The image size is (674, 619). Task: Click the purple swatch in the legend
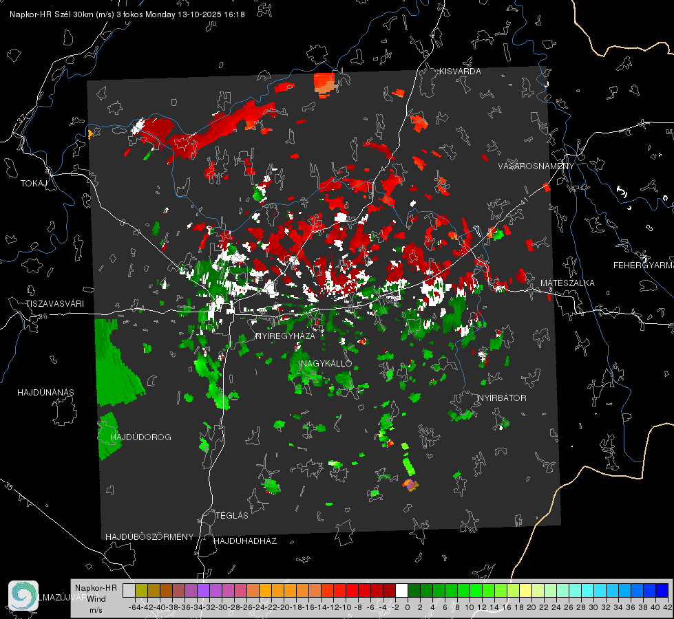tap(203, 590)
